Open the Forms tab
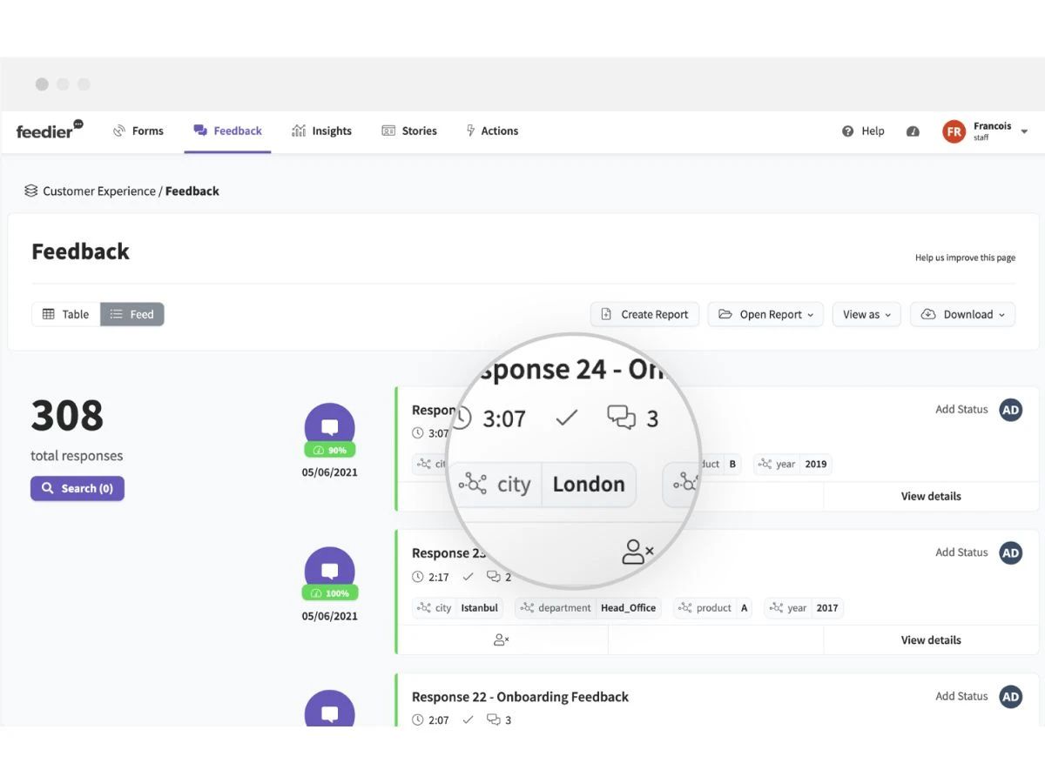This screenshot has width=1045, height=783. tap(138, 130)
